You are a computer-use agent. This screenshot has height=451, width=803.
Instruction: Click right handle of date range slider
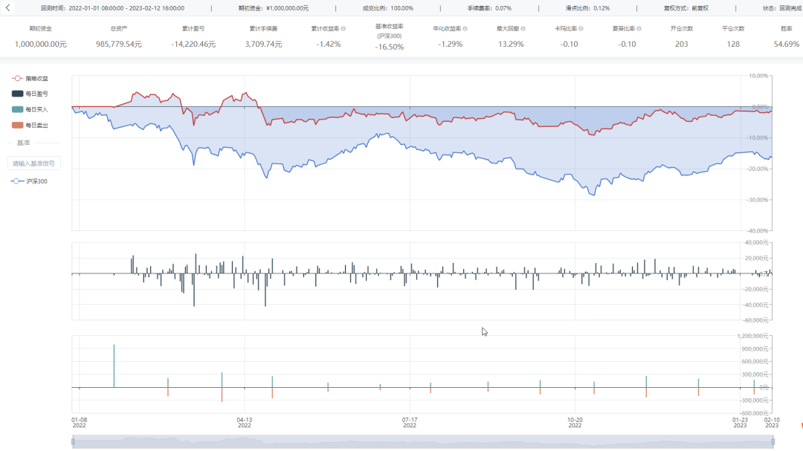click(773, 441)
